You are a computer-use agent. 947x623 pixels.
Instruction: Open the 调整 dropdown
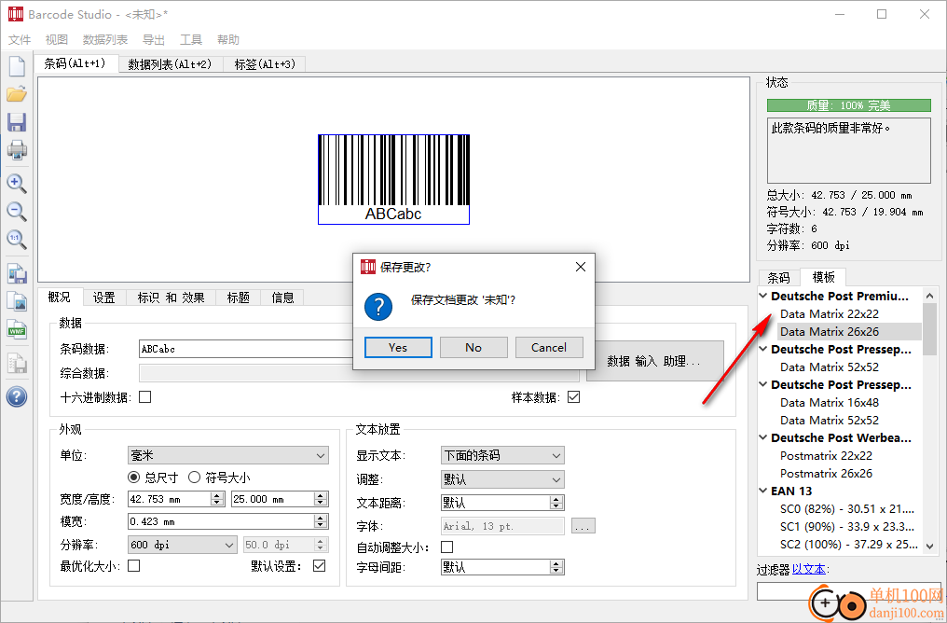(x=502, y=479)
